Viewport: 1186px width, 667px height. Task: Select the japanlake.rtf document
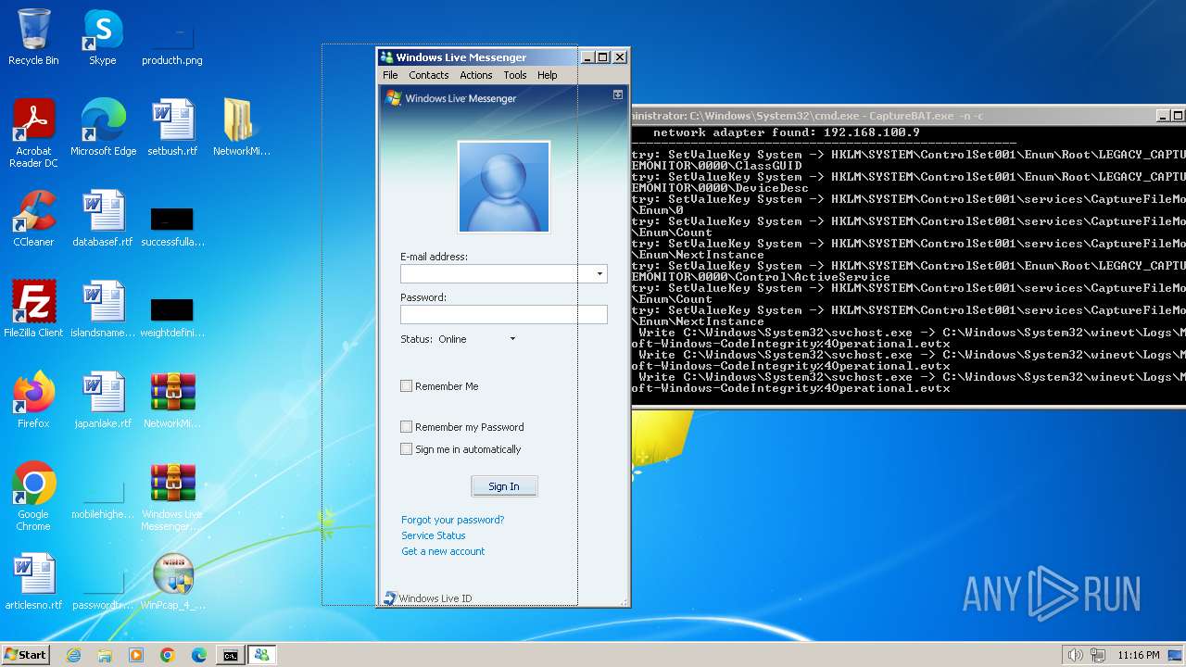point(103,400)
